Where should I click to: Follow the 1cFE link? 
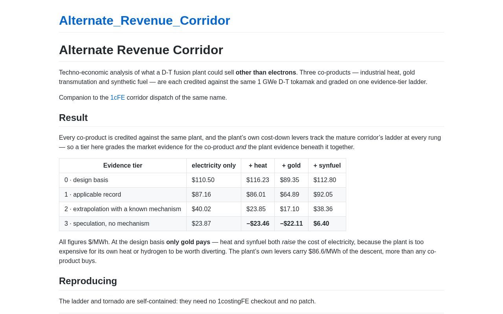[x=117, y=98]
